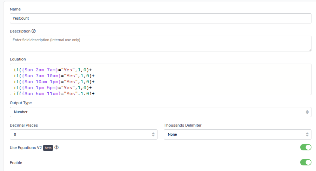The height and width of the screenshot is (171, 316).
Task: Open the Output Type dropdown
Action: (x=160, y=112)
